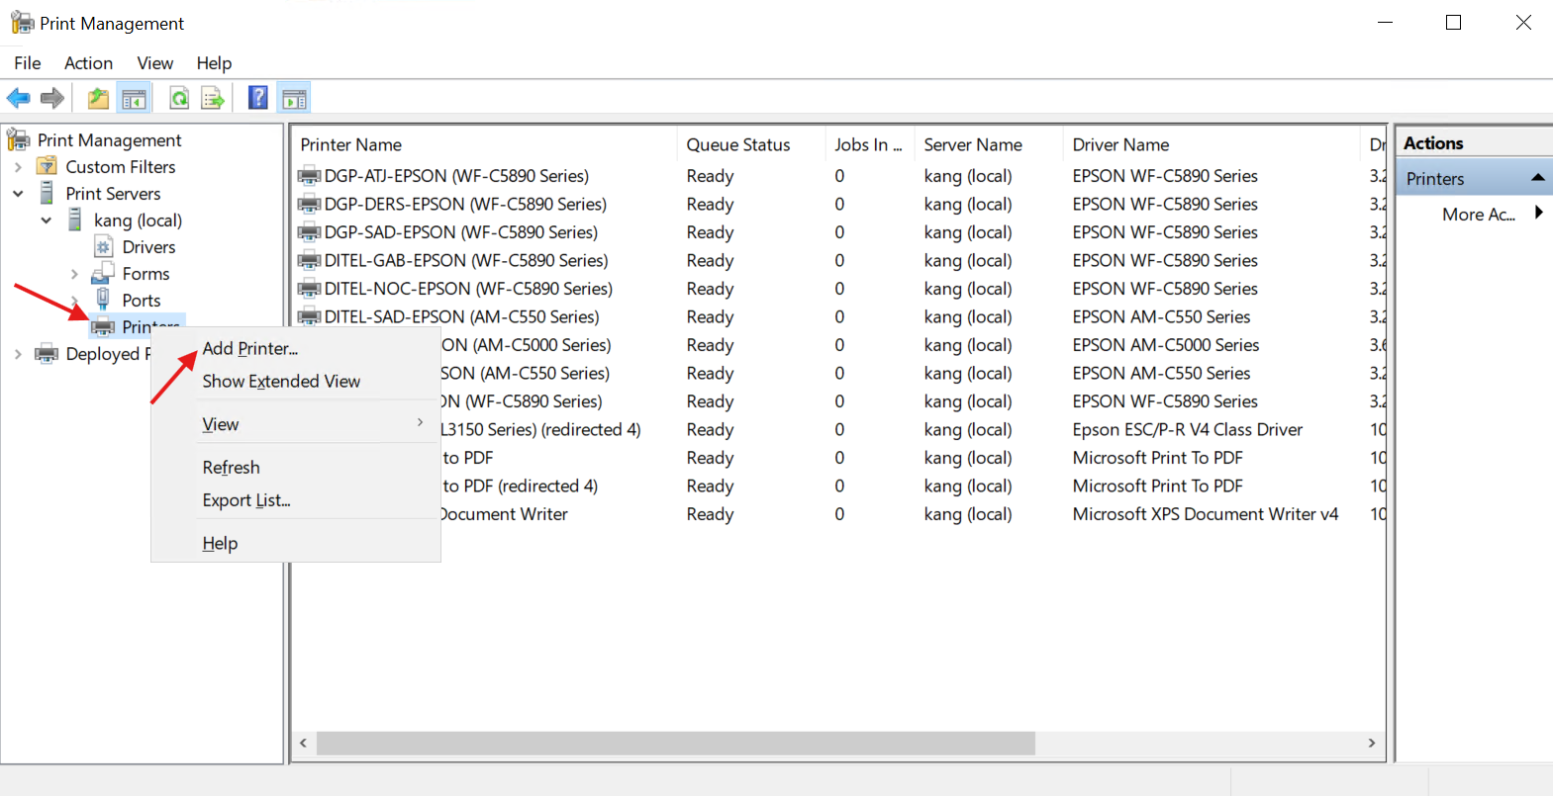This screenshot has width=1553, height=796.
Task: Open More Actions in Actions pane
Action: (x=1478, y=215)
